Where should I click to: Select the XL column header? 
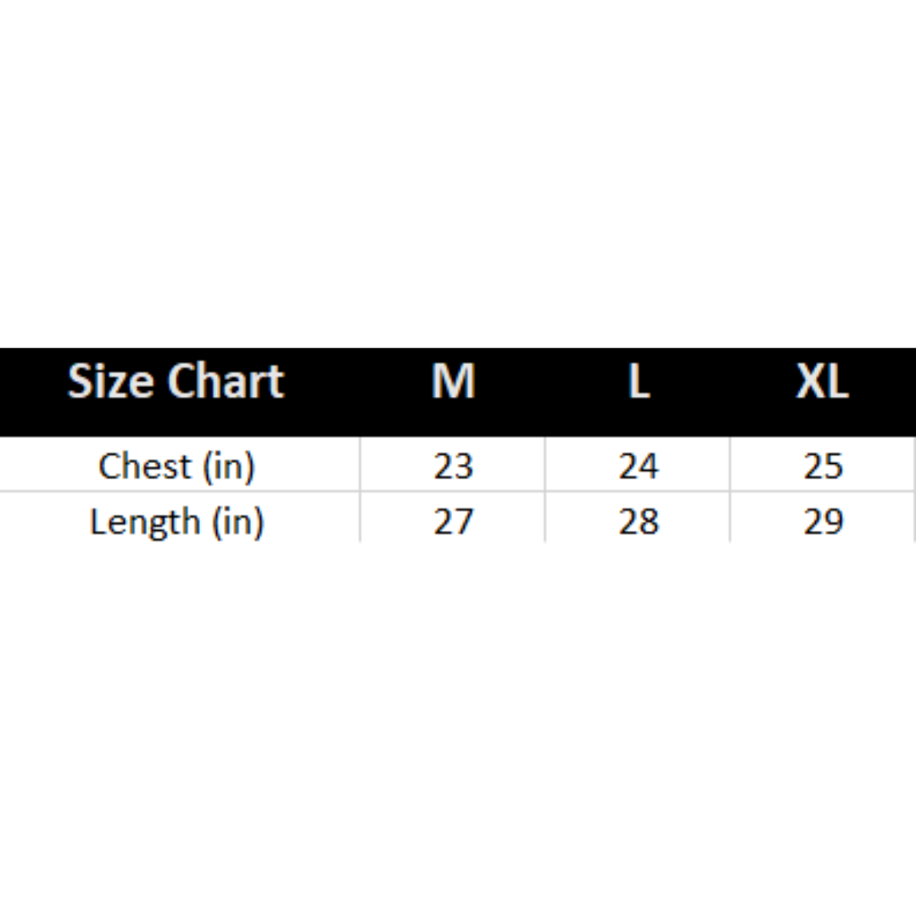coord(822,382)
